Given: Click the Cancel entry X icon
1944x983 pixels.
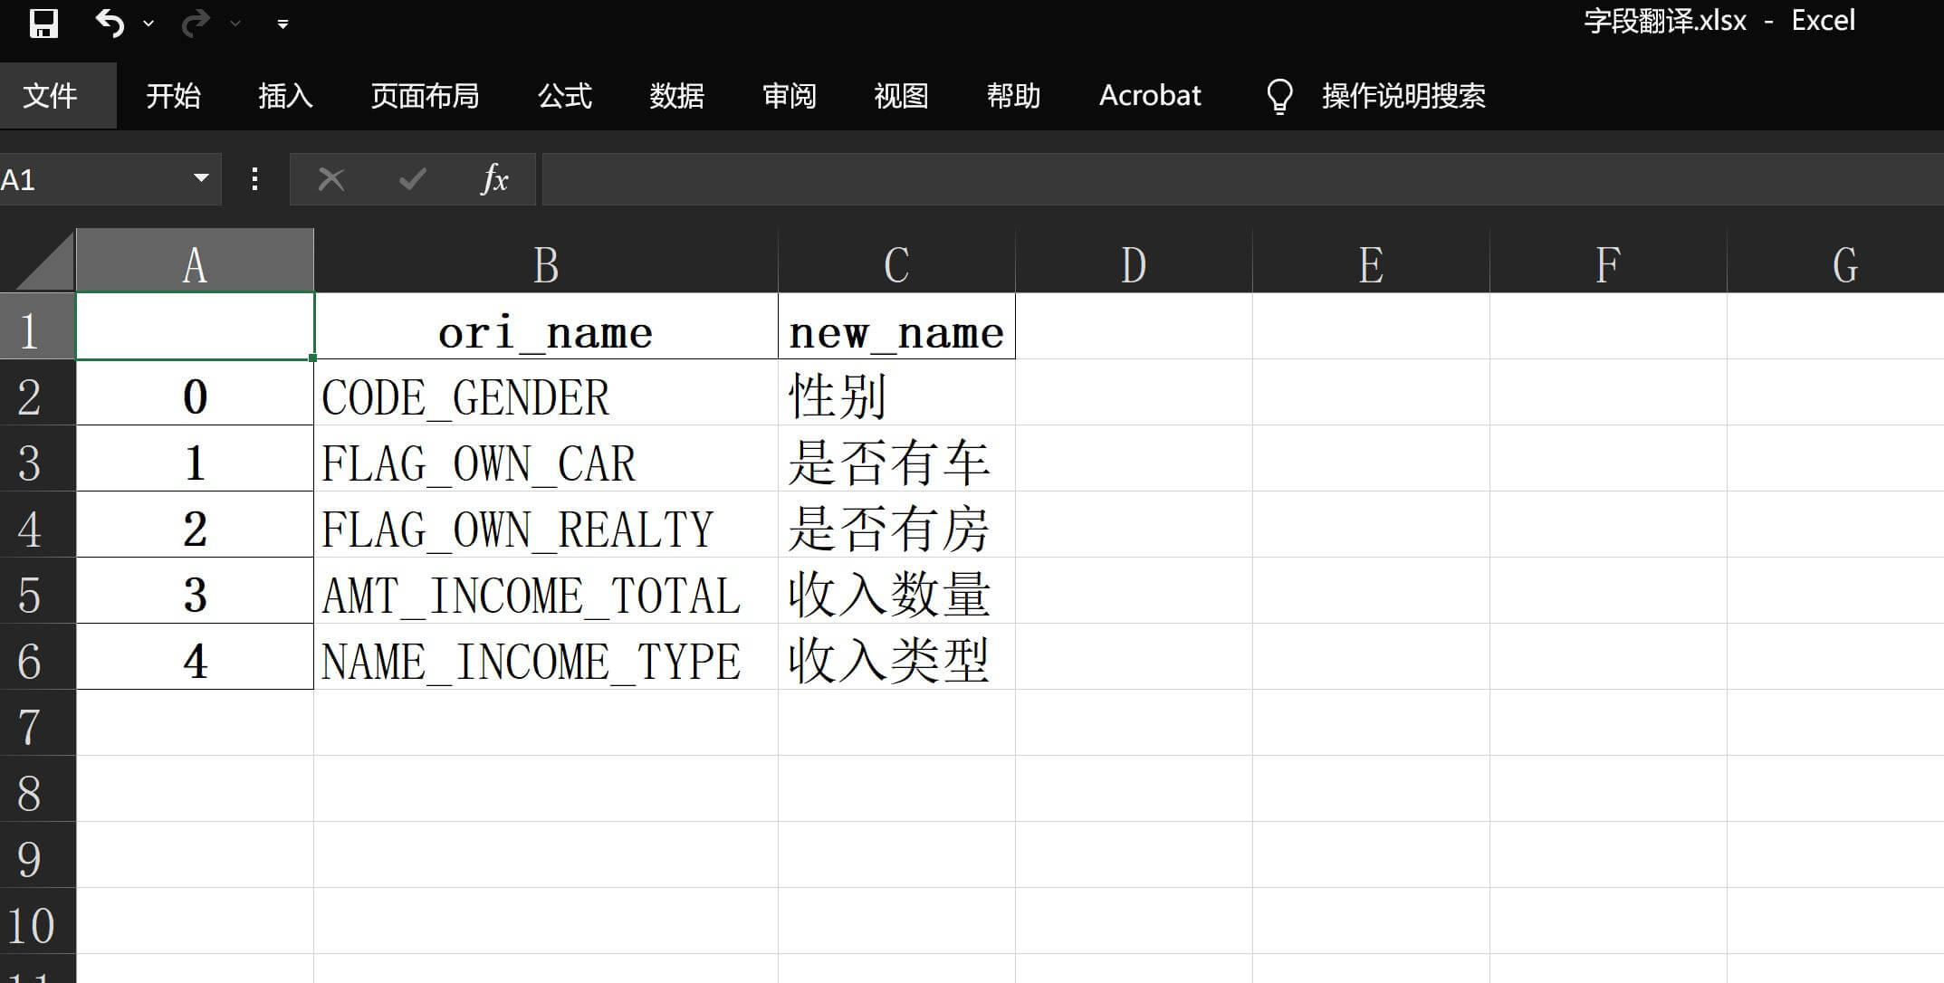Looking at the screenshot, I should point(331,178).
